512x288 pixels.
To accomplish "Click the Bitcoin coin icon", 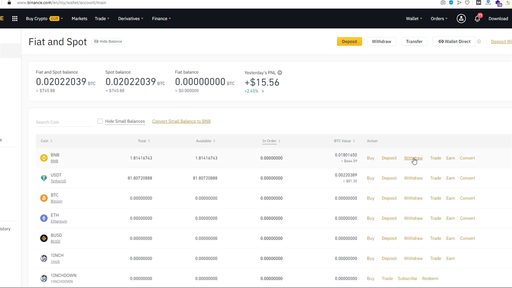I will [44, 198].
